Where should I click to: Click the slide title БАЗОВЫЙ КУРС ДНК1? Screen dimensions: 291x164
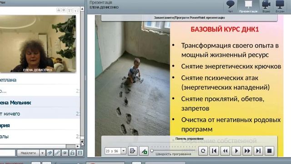click(225, 29)
